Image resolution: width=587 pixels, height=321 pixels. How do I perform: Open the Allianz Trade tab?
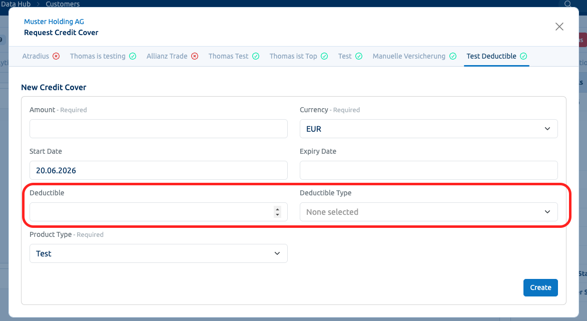click(172, 56)
